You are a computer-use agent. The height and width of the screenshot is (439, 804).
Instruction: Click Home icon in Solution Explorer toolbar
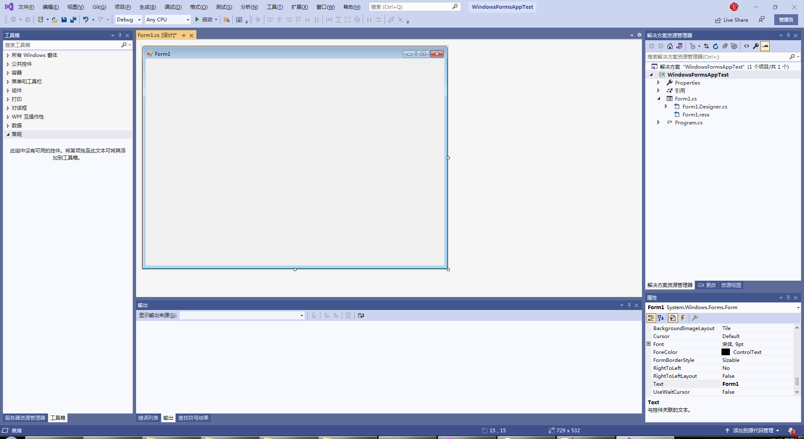(670, 46)
